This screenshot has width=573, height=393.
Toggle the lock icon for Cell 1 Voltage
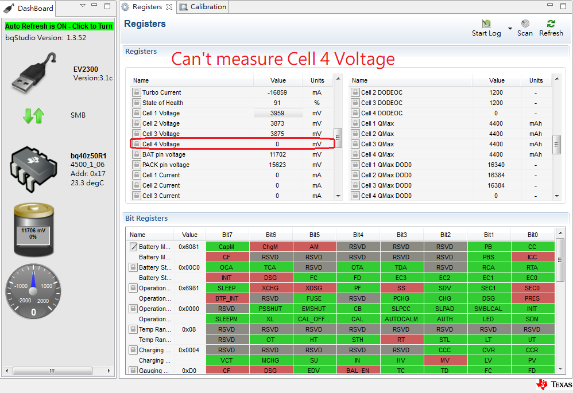click(136, 113)
